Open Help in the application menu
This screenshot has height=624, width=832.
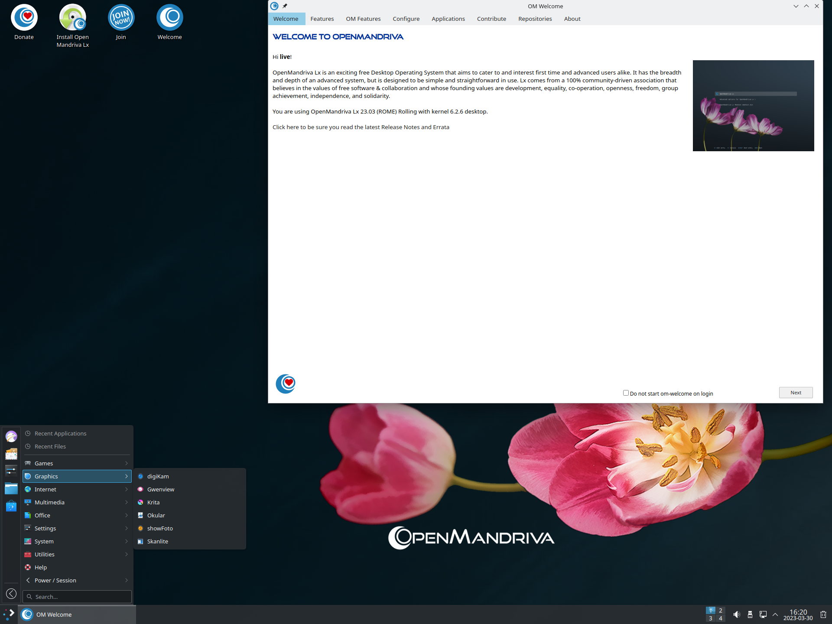coord(77,567)
